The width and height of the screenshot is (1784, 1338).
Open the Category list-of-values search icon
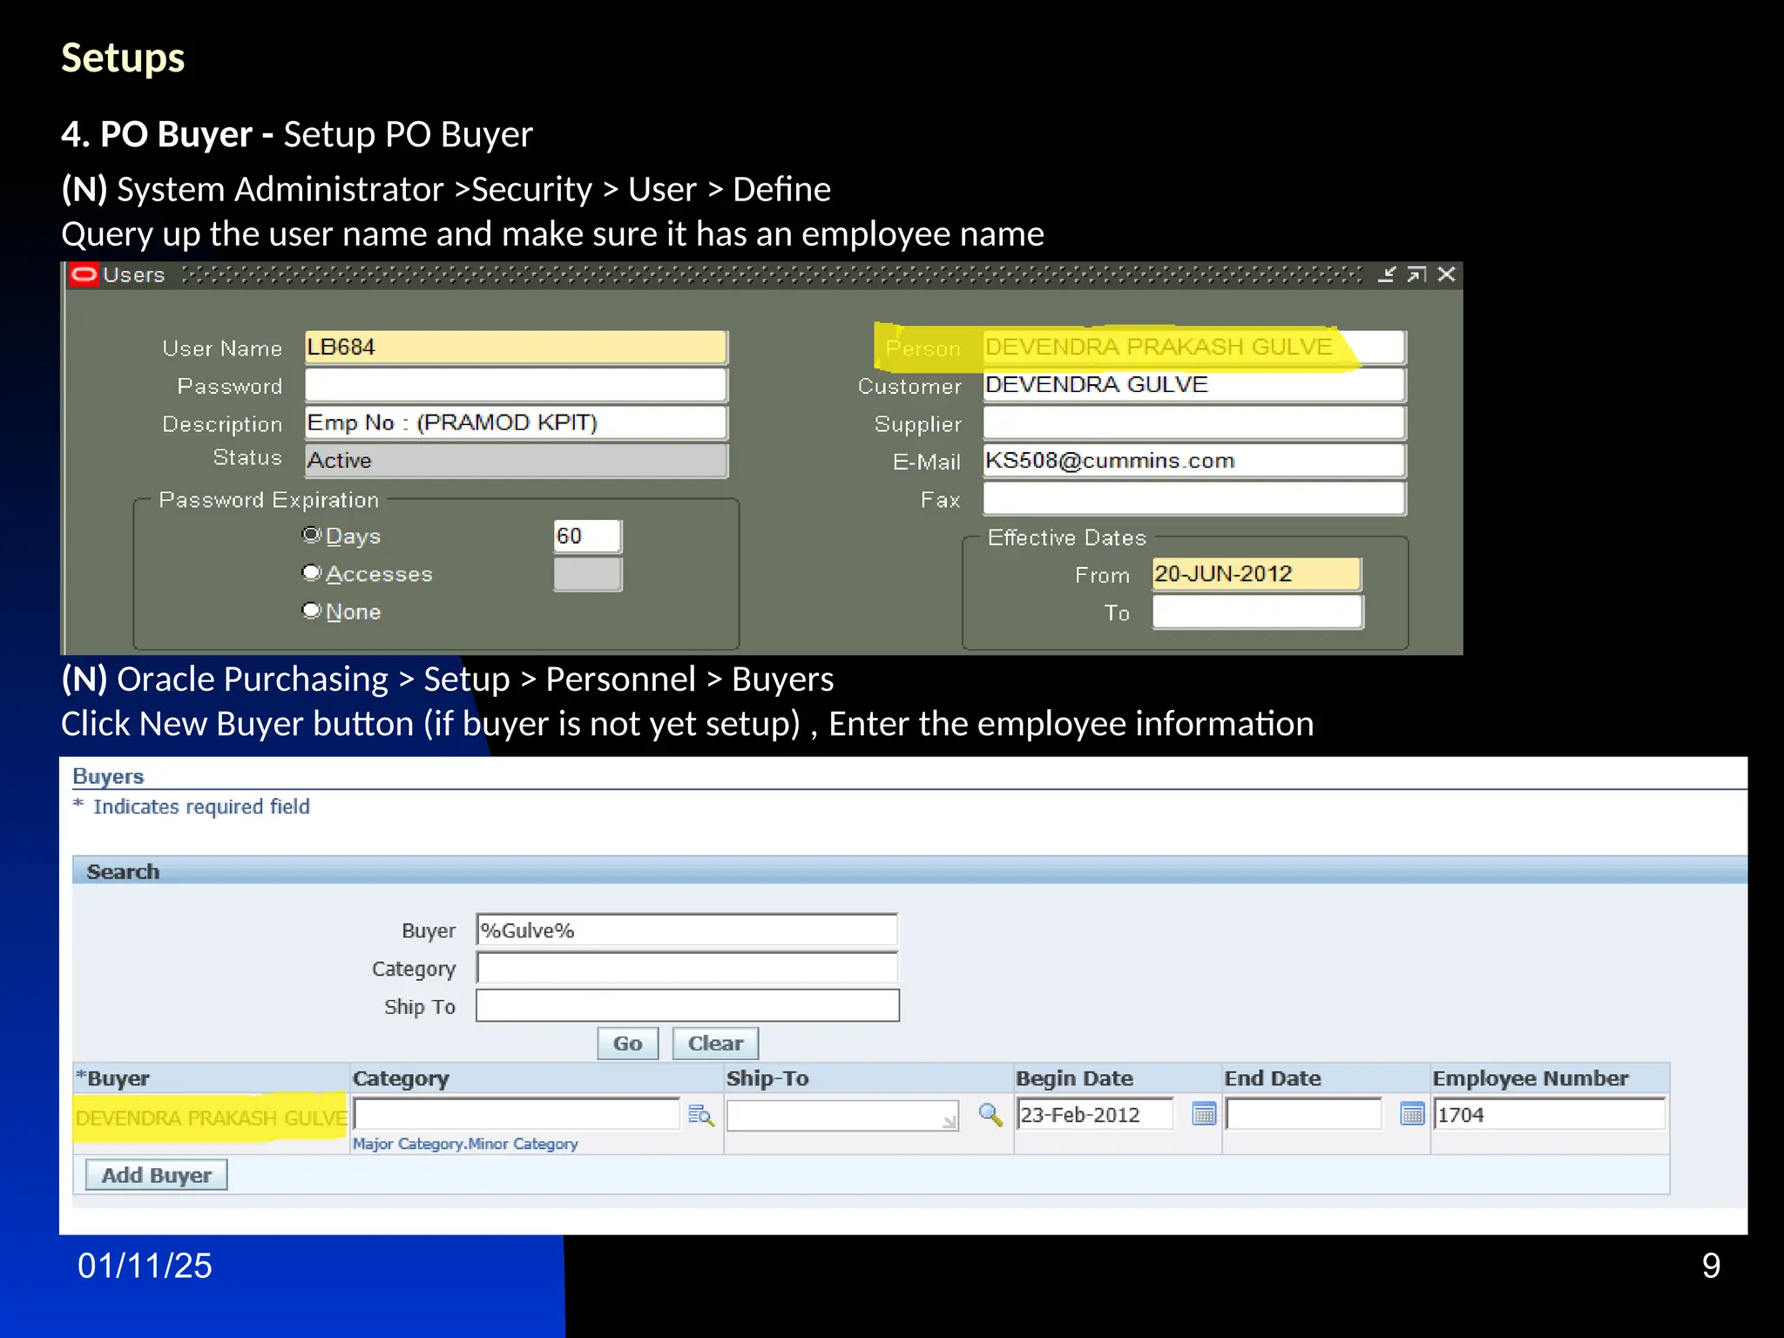(x=700, y=1115)
